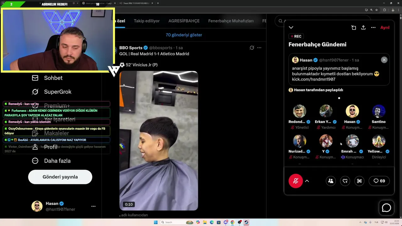Switch to Takip ediliyor tab

point(147,21)
